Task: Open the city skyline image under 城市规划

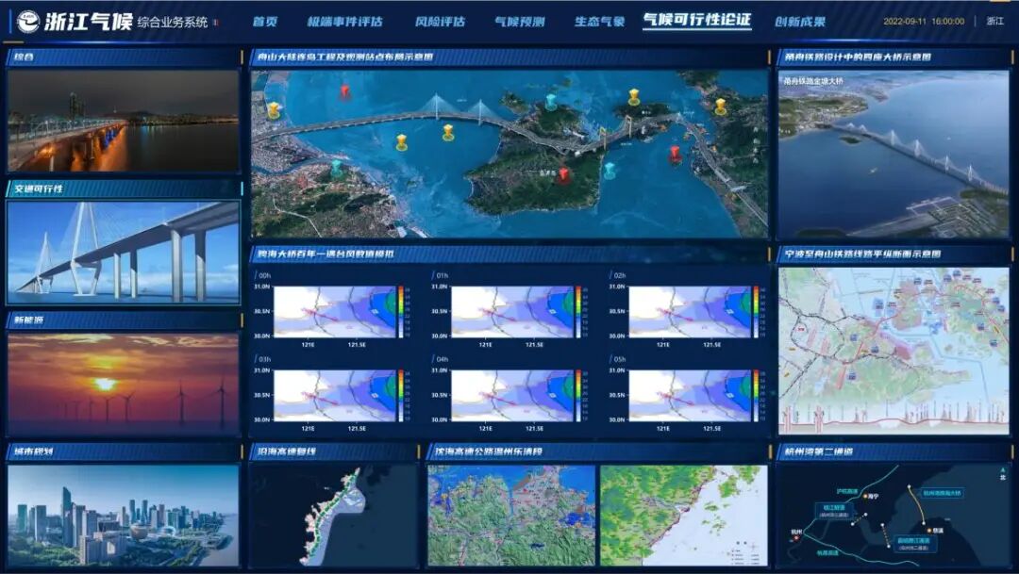Action: (x=124, y=515)
